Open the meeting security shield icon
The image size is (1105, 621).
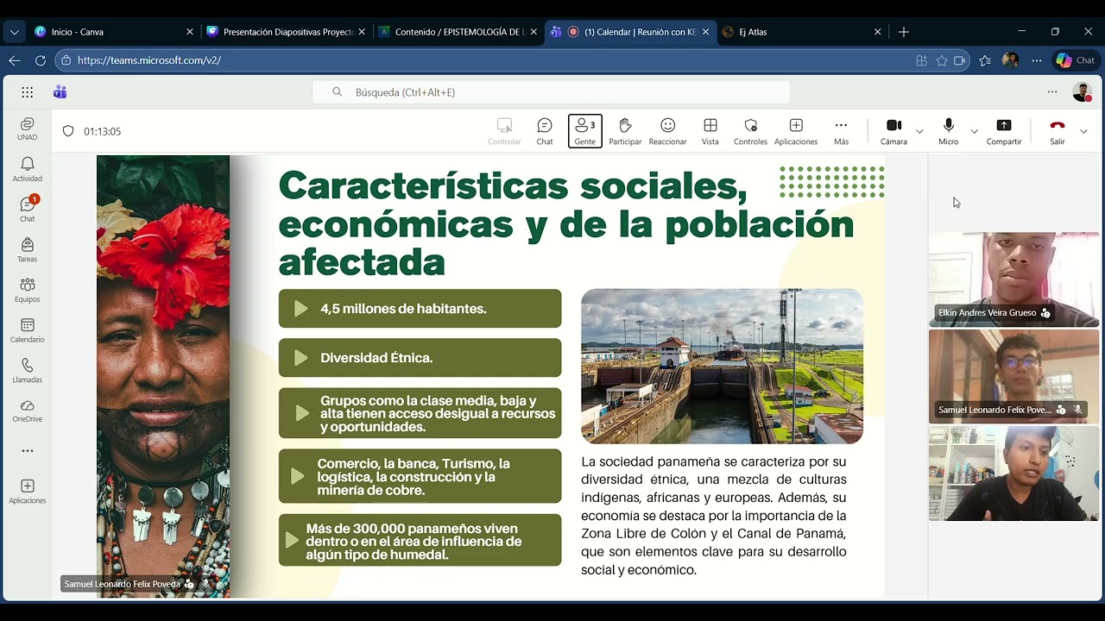[68, 131]
